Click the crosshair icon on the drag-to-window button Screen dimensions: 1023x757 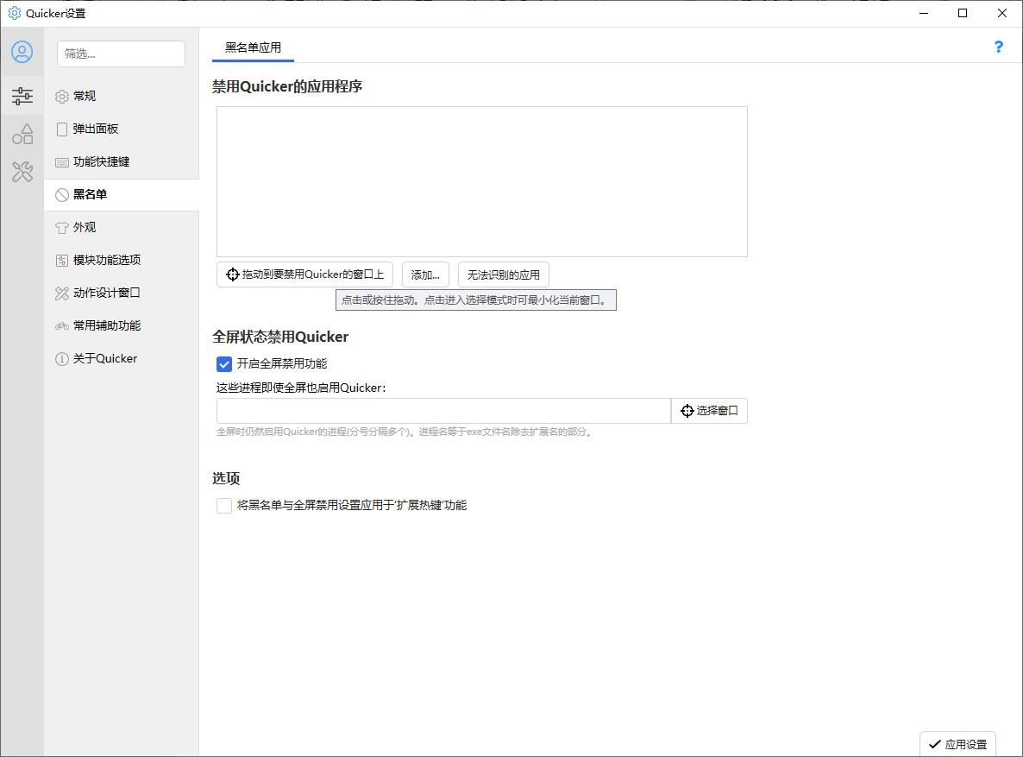(232, 274)
